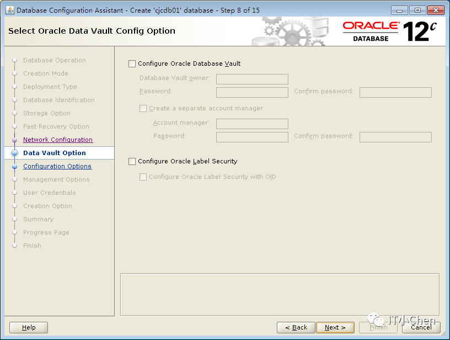Viewport: 450px width, 340px height.
Task: Proceed with the Next button
Action: click(x=335, y=327)
